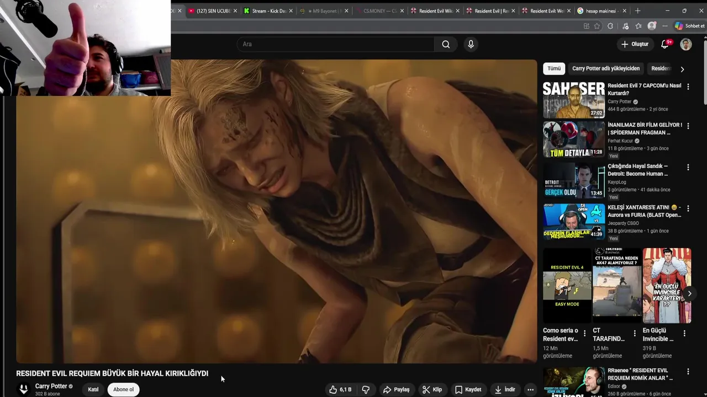This screenshot has height=397, width=707.
Task: Close the Stream - Kick tab
Action: pos(291,10)
